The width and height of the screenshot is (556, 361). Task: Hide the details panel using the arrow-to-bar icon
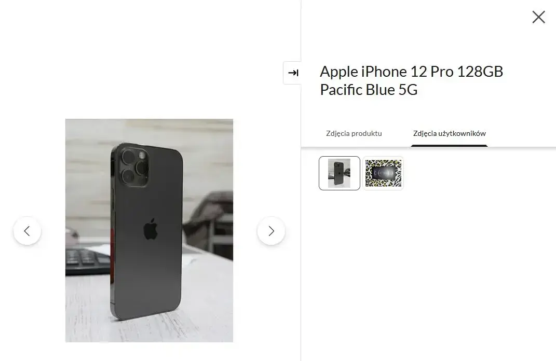tap(293, 73)
